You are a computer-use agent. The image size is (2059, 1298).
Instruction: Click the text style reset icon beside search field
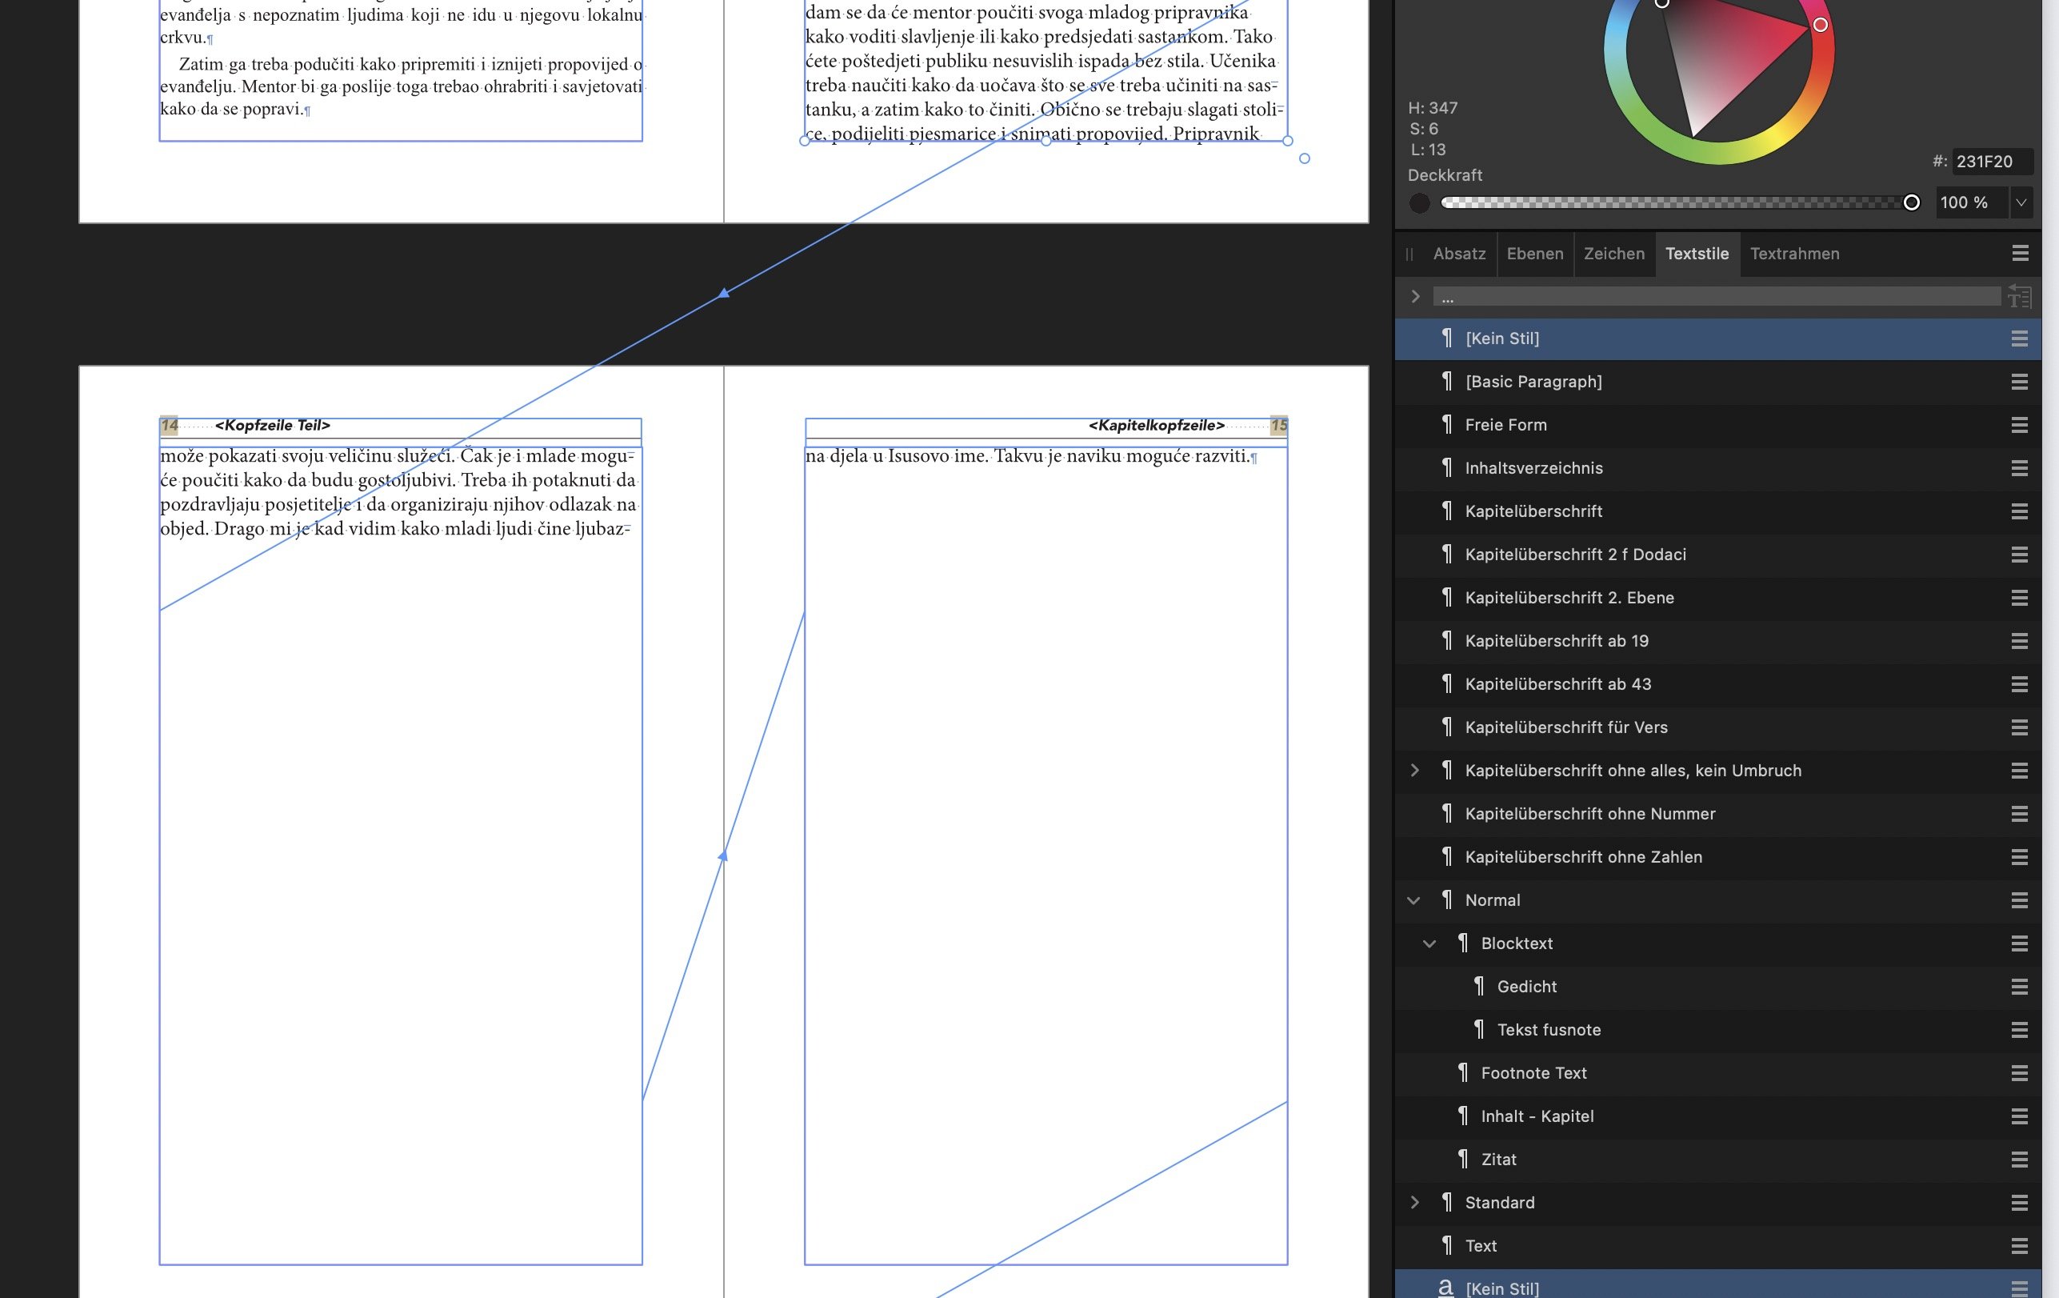pyautogui.click(x=2021, y=297)
